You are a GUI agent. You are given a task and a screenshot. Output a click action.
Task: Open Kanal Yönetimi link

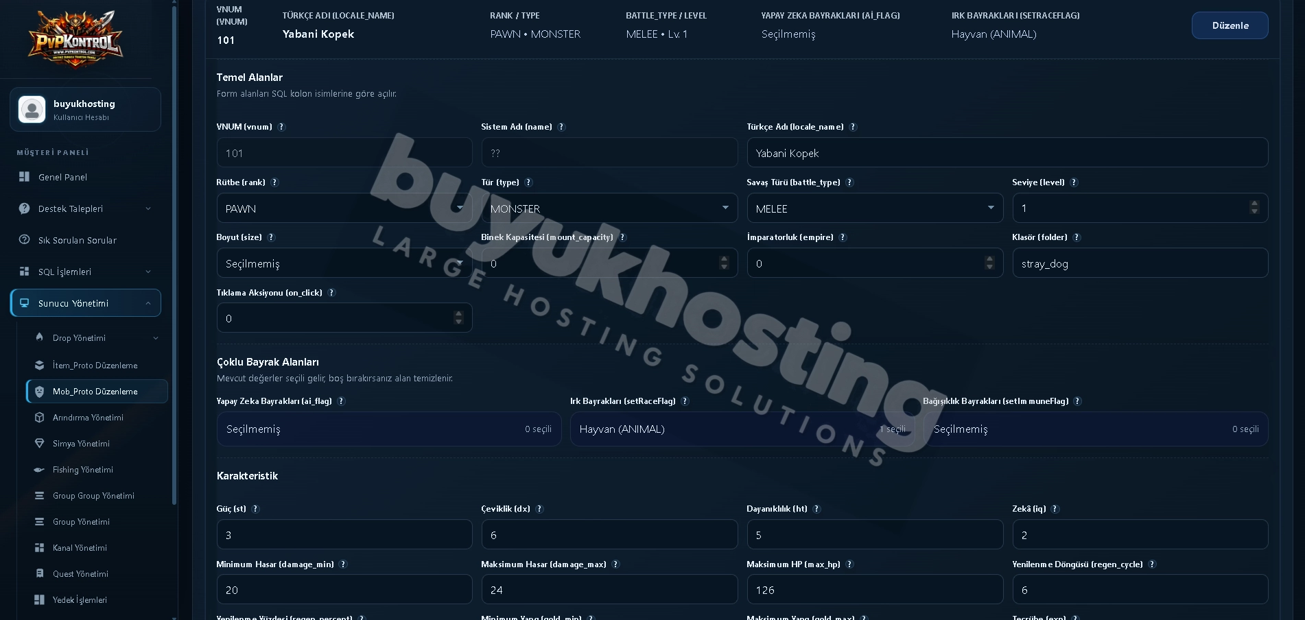point(97,548)
